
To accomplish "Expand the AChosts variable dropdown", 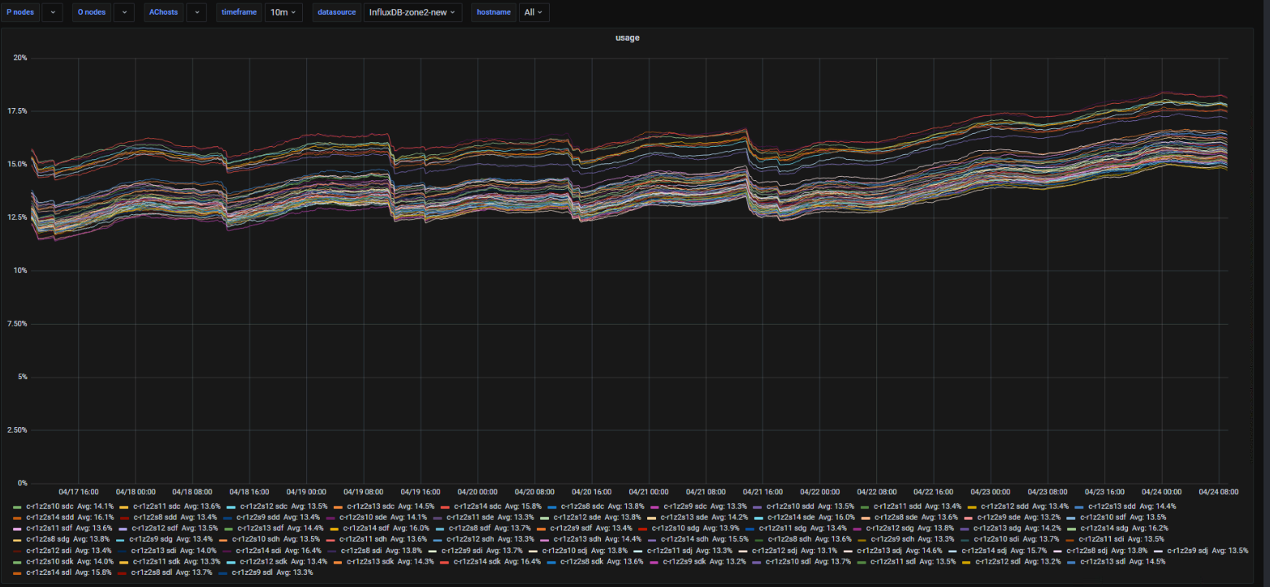I will pyautogui.click(x=196, y=12).
